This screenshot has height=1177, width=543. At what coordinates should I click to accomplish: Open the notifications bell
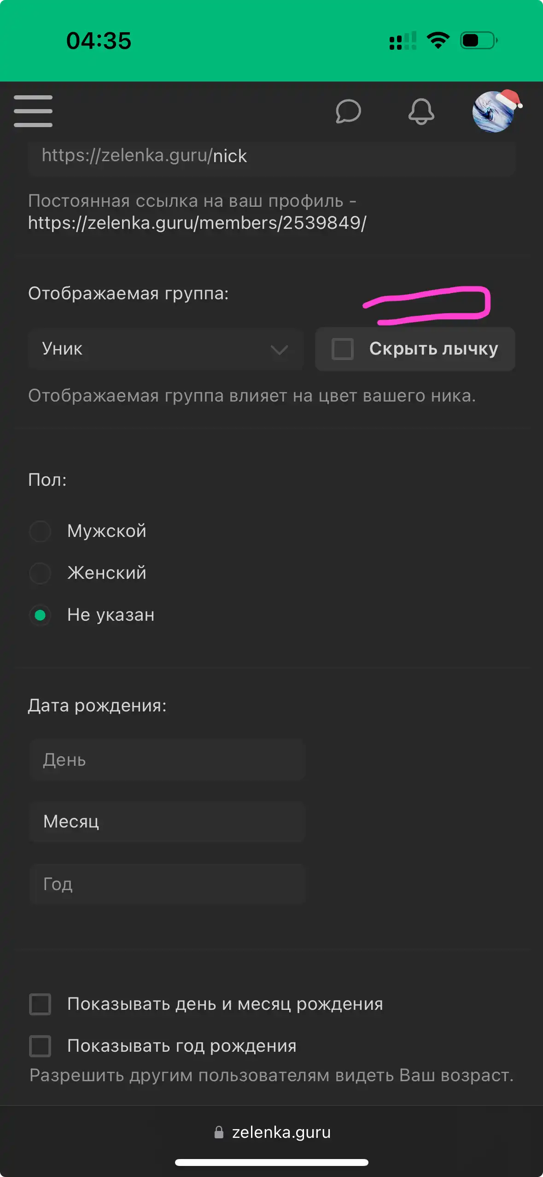[421, 111]
